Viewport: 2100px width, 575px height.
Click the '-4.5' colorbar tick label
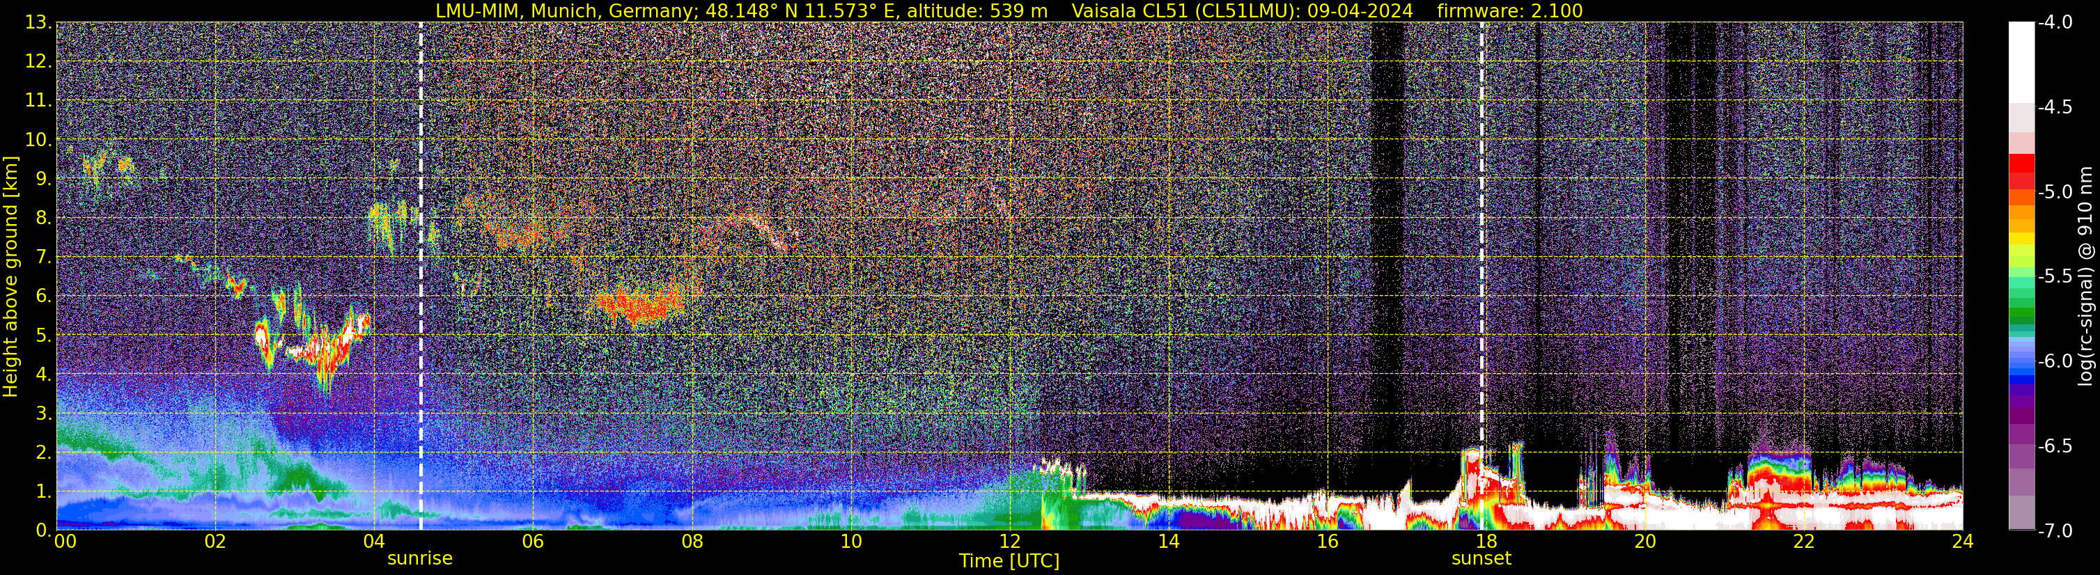click(x=2055, y=107)
